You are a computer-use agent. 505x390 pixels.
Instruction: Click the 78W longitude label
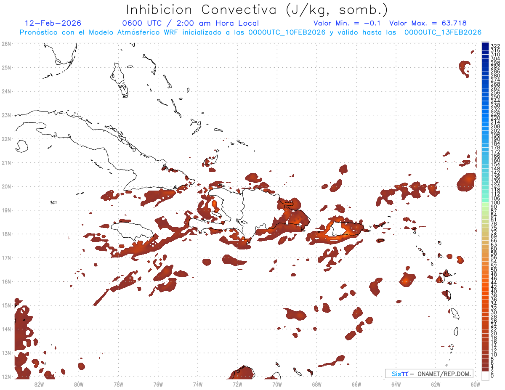point(118,384)
